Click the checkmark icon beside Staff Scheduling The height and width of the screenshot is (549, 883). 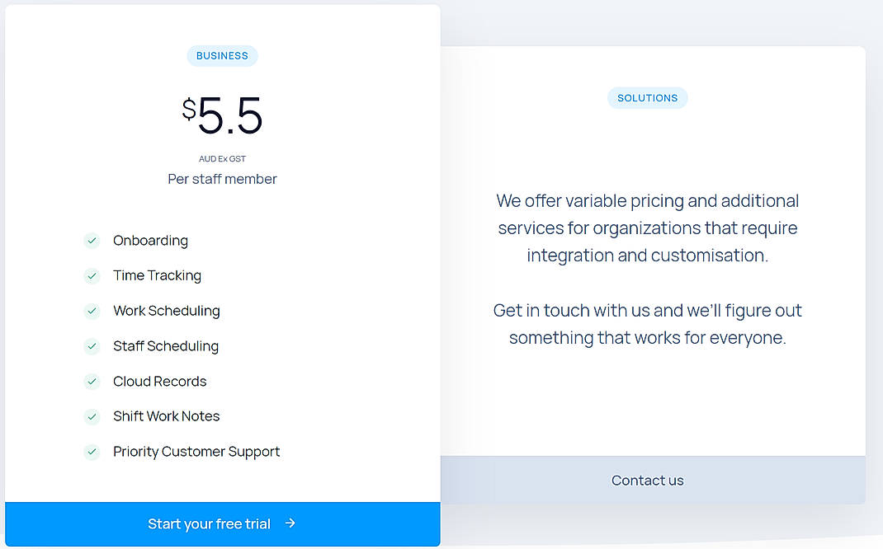[x=92, y=346]
